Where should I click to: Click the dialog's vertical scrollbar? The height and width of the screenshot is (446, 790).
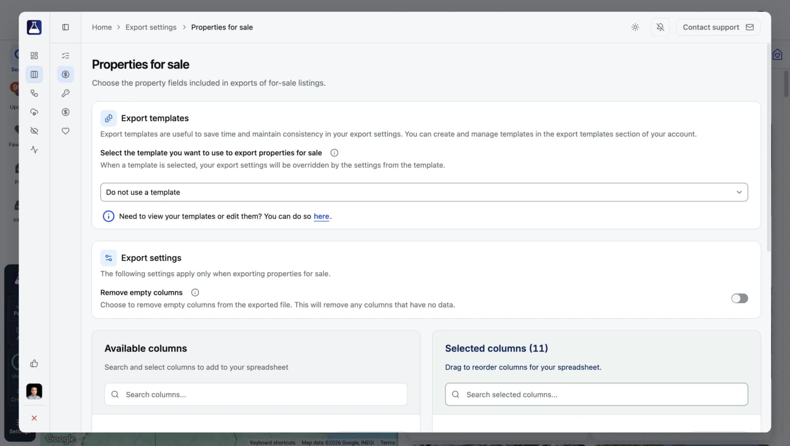click(x=768, y=149)
